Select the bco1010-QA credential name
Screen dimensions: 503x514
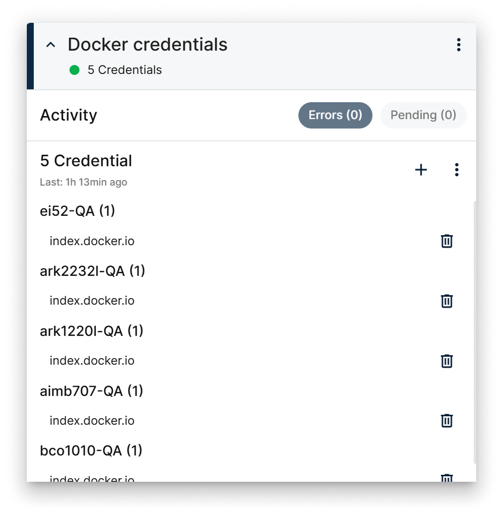[90, 450]
